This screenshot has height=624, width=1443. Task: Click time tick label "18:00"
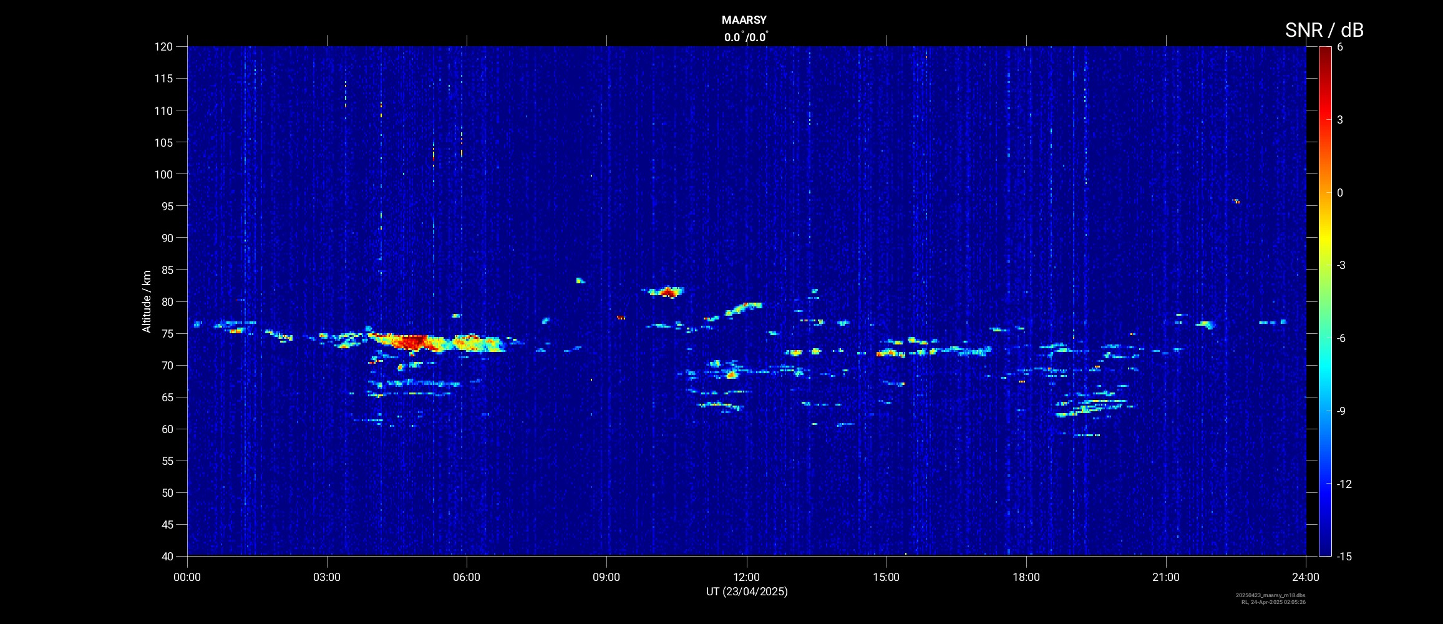(1026, 577)
